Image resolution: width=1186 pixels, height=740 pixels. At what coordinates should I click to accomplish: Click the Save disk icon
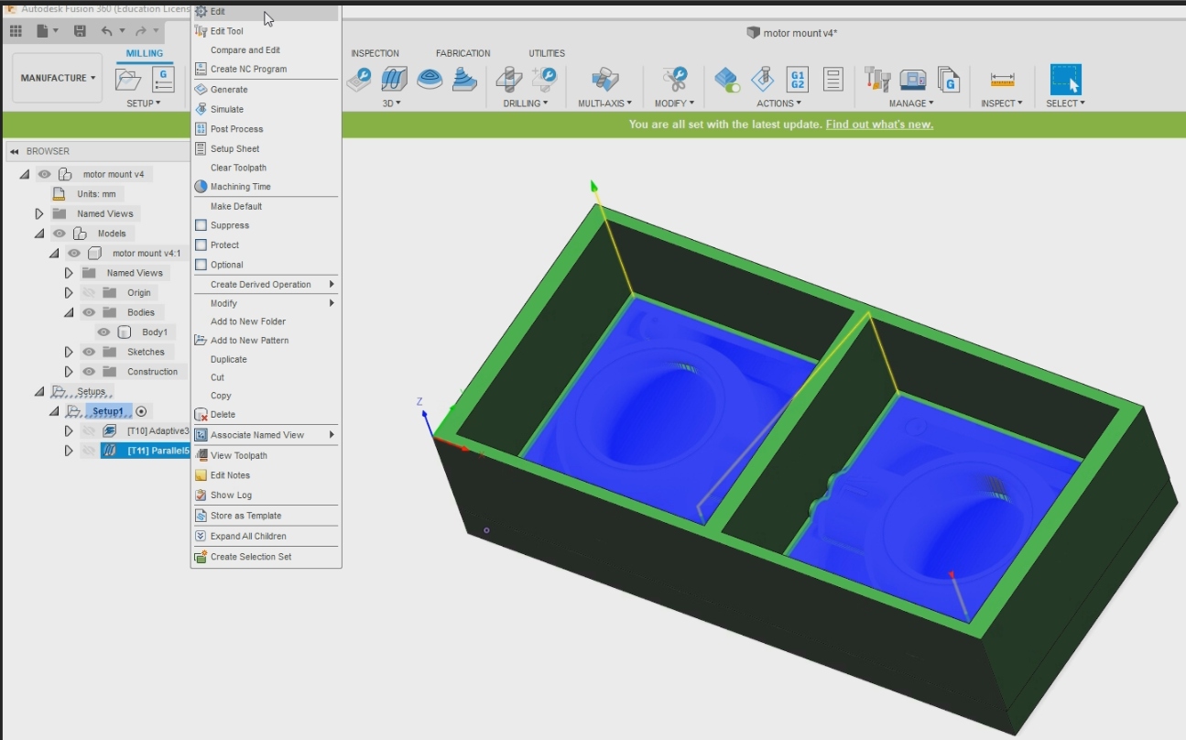click(80, 31)
